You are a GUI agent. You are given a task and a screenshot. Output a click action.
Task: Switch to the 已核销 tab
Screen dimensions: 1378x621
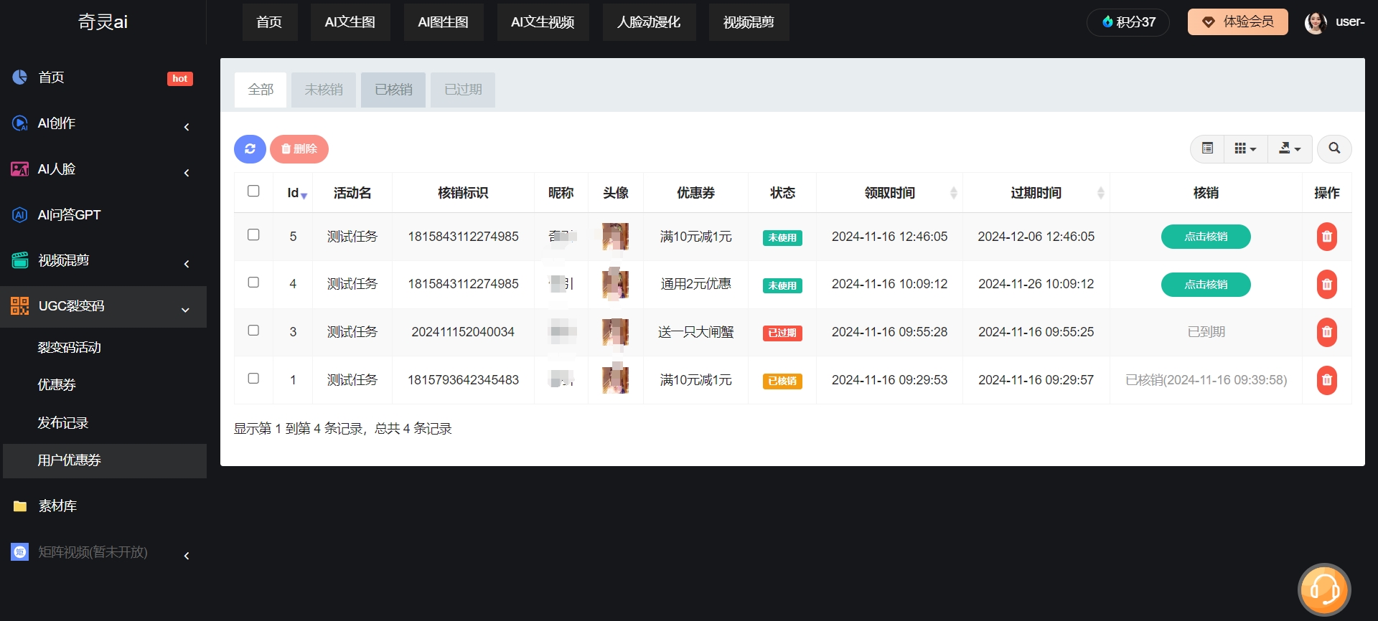tap(393, 90)
